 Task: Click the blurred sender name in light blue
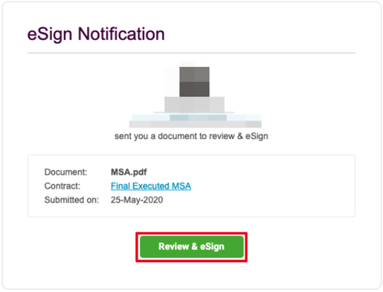pos(196,117)
